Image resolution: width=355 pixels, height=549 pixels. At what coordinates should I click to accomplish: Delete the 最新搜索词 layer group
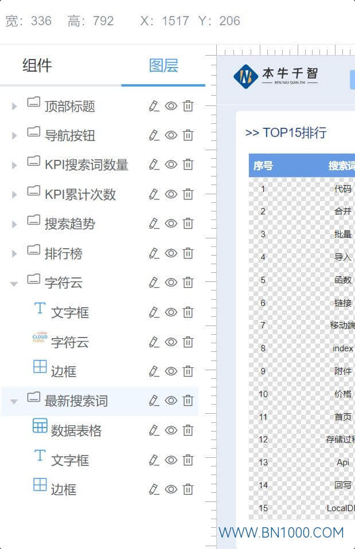click(x=188, y=401)
